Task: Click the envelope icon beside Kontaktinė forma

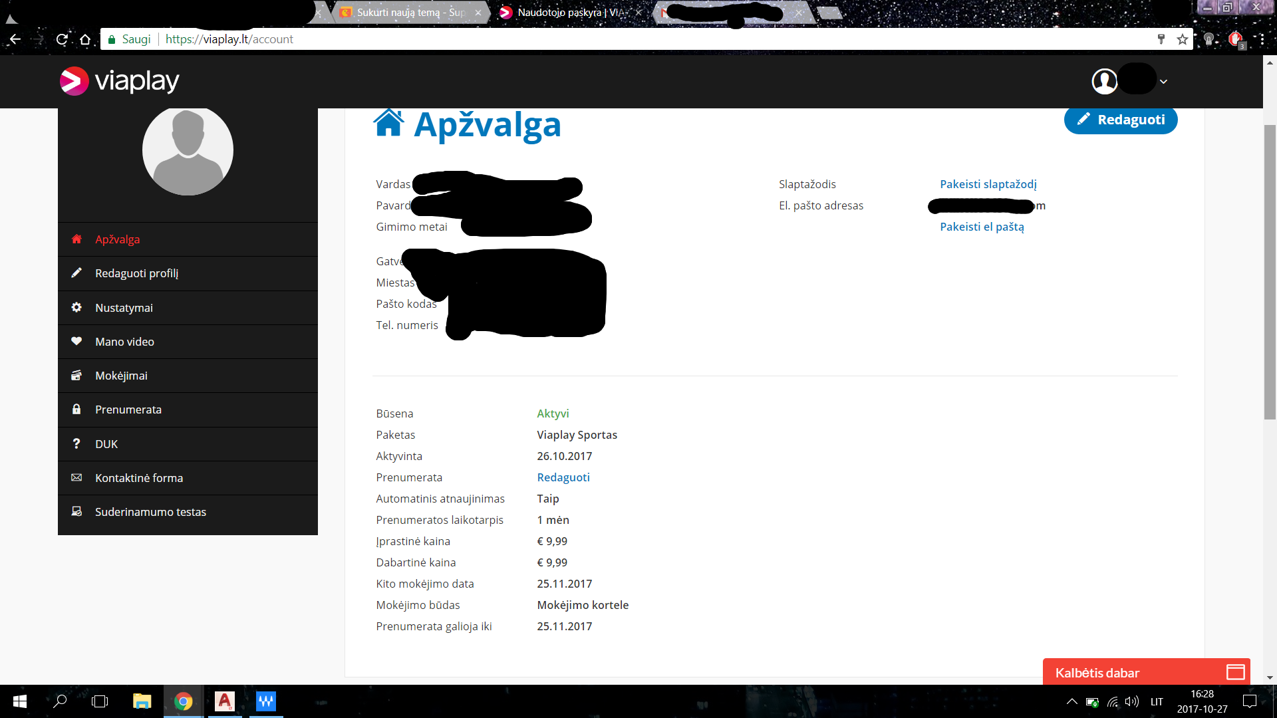Action: point(76,477)
